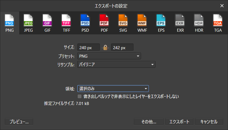Click the プレビュー... button

tap(19, 122)
